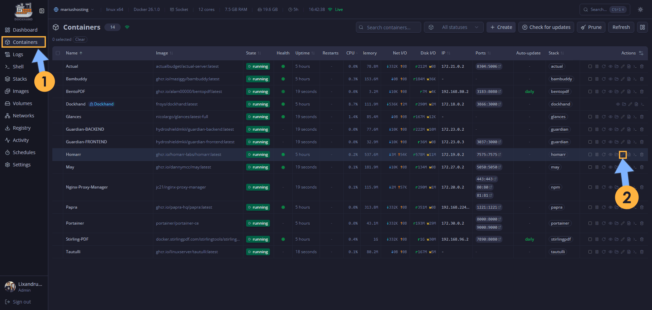The image size is (652, 310).
Task: Open the file browser for Stirling-PDF
Action: tap(617, 239)
